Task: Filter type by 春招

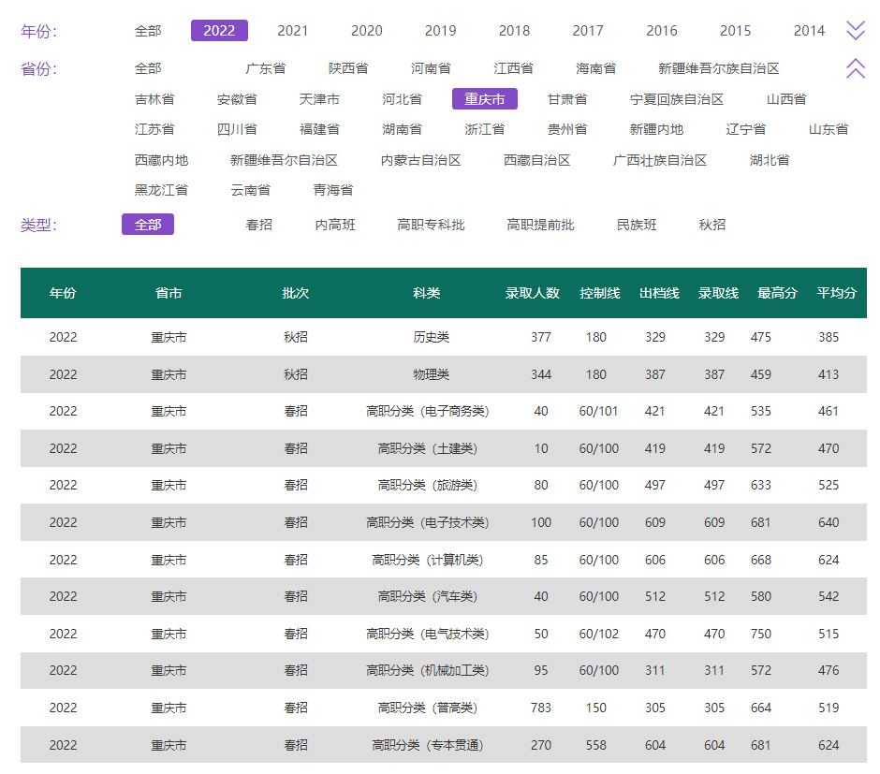Action: pyautogui.click(x=258, y=225)
